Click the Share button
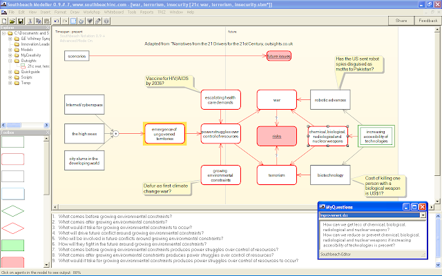442x276 pixels. (401, 21)
